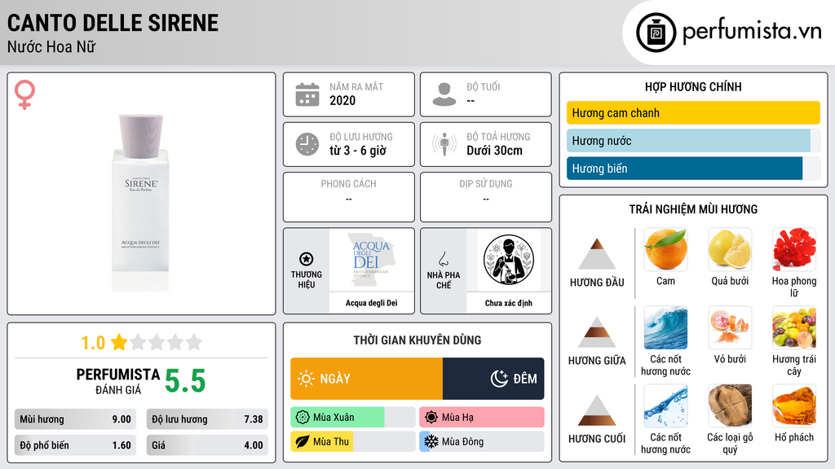835x469 pixels.
Task: Click the release year value 2020
Action: pos(342,100)
